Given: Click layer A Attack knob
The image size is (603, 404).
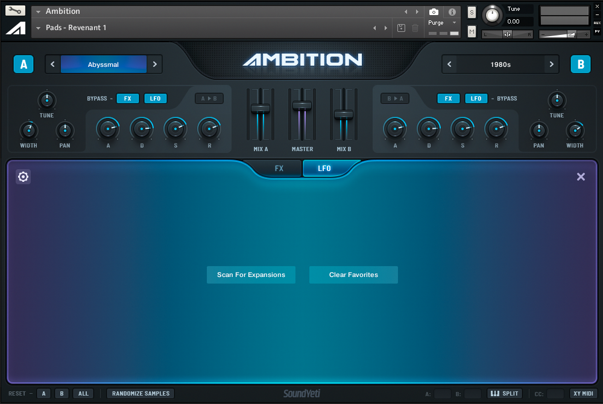Looking at the screenshot, I should click(108, 129).
